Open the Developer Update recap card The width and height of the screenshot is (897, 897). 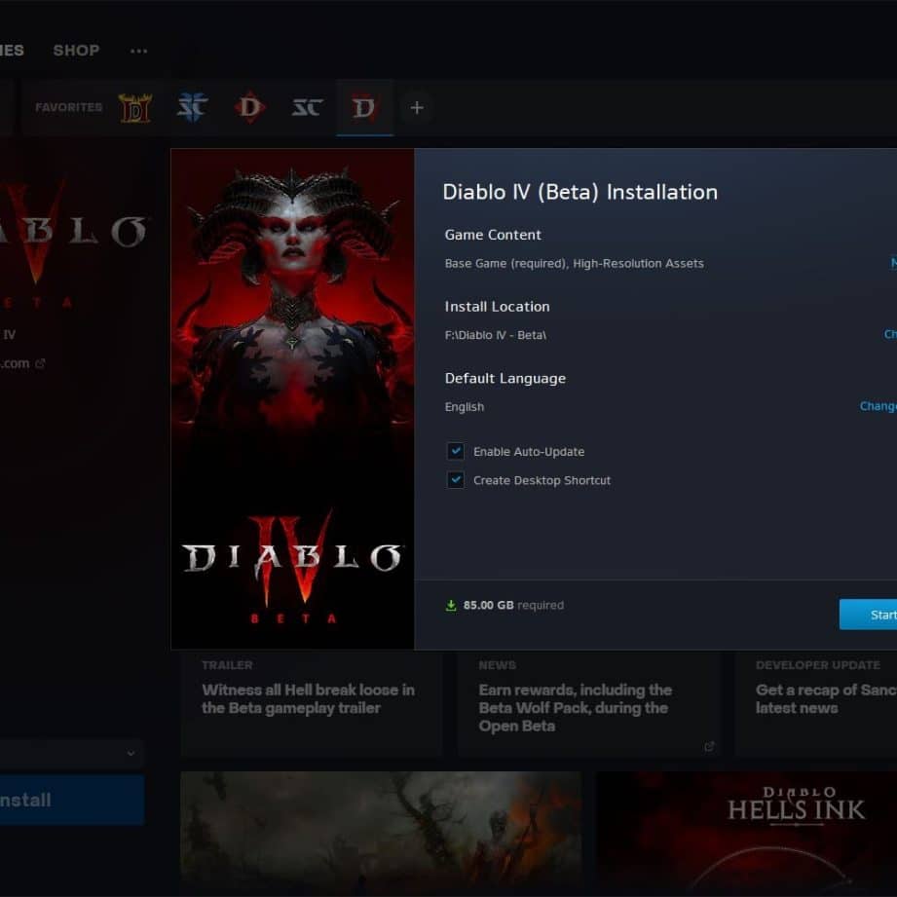(x=816, y=704)
